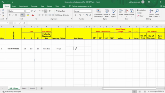Increase the indent
Image resolution: width=165 pixels, height=93 pixels.
(x=53, y=15)
